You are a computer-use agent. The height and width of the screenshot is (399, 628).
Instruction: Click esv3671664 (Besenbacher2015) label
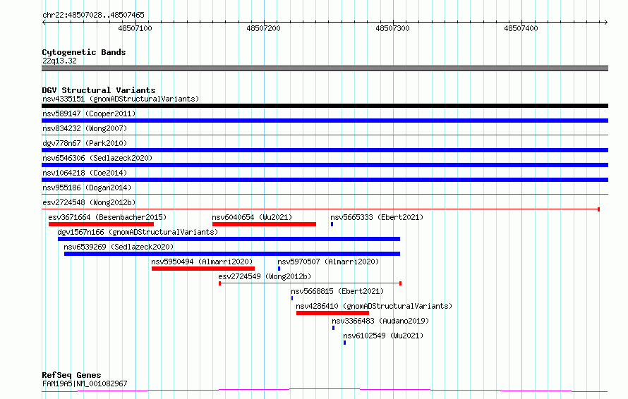click(x=107, y=217)
